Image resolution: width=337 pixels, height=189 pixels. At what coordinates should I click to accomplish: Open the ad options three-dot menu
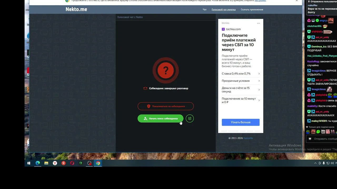click(x=259, y=23)
